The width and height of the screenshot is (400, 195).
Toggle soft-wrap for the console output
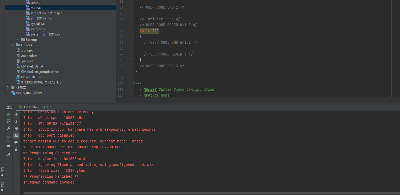[x=16, y=129]
